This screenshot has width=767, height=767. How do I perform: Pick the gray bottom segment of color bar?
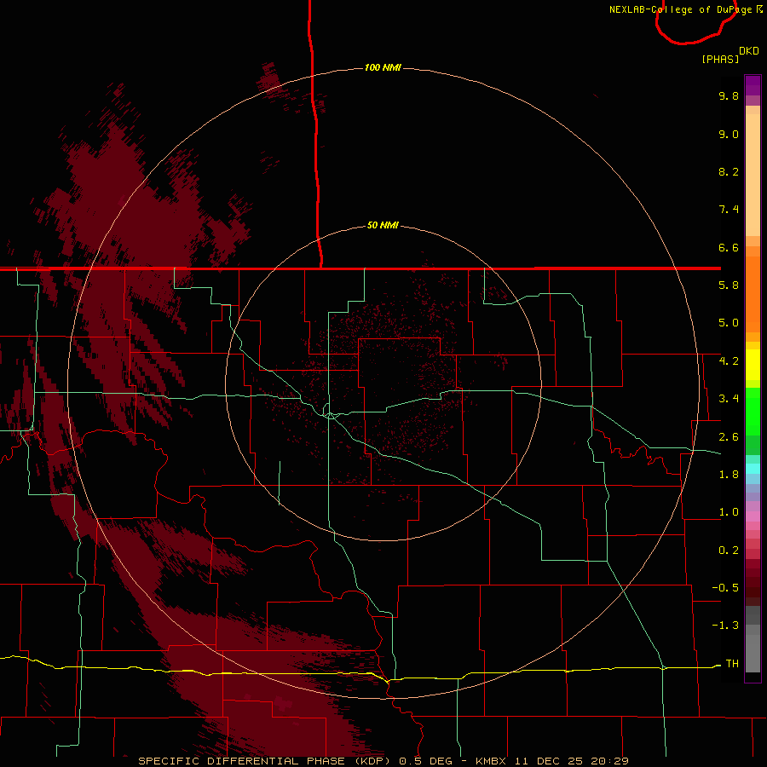pos(753,654)
